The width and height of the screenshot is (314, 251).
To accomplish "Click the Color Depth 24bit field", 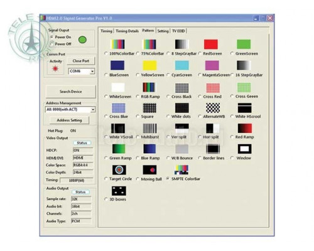I will point(83,173).
